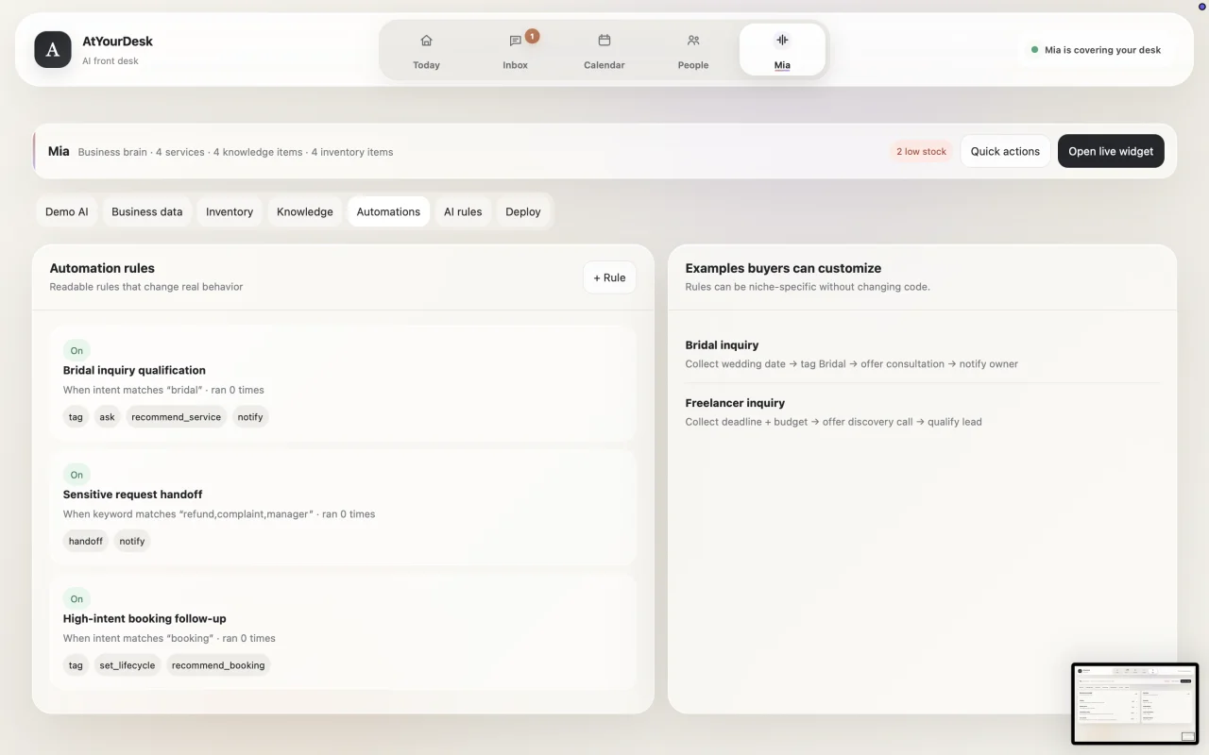Switch to the Business data tab

pos(147,211)
